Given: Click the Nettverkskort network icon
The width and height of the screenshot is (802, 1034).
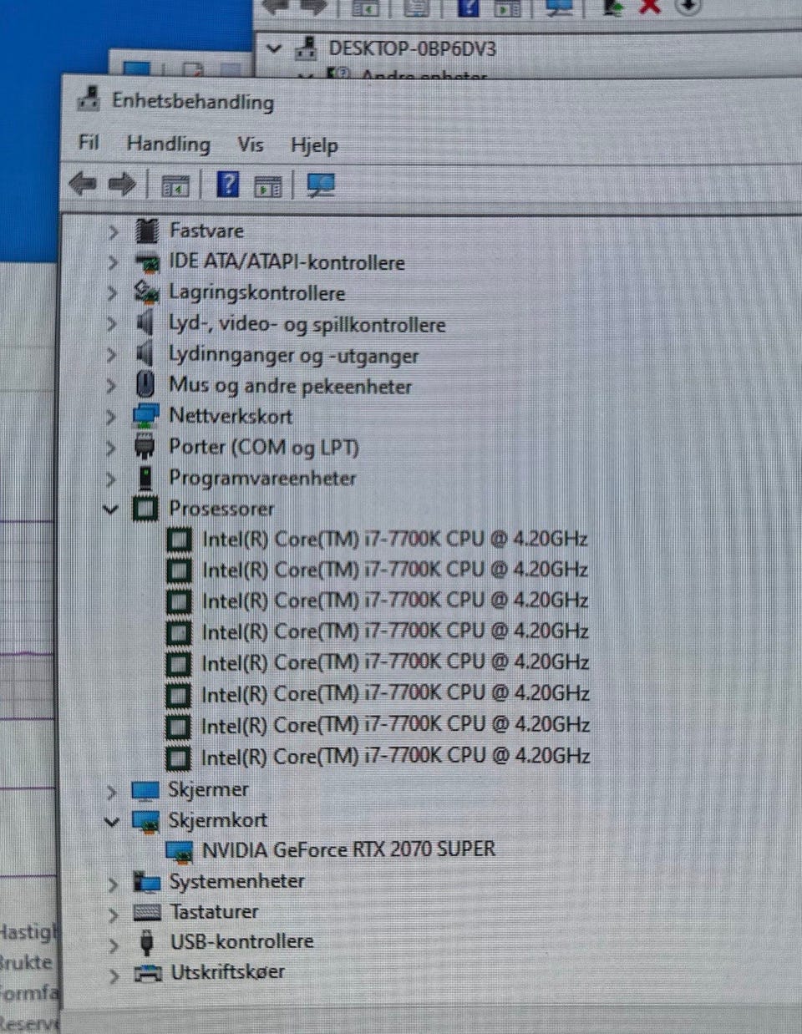Looking at the screenshot, I should click(146, 416).
